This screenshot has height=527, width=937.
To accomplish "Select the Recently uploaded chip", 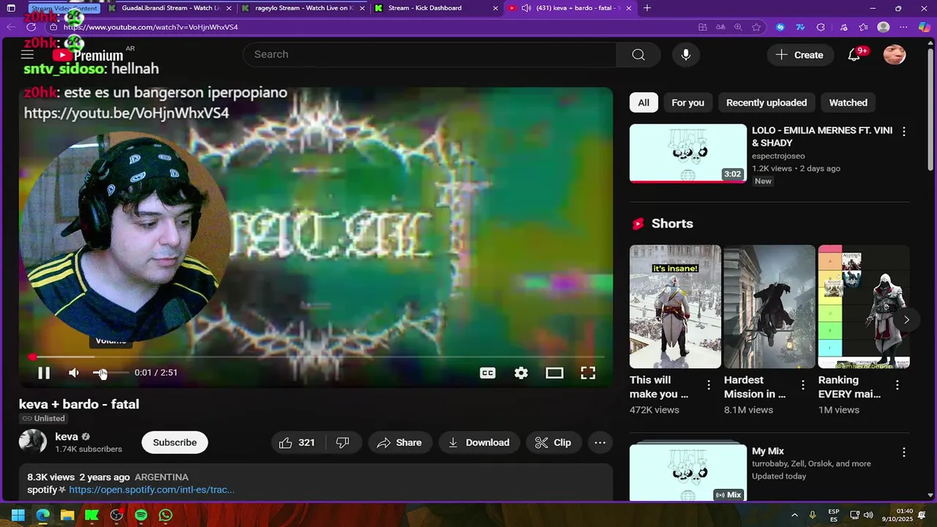I will coord(766,102).
